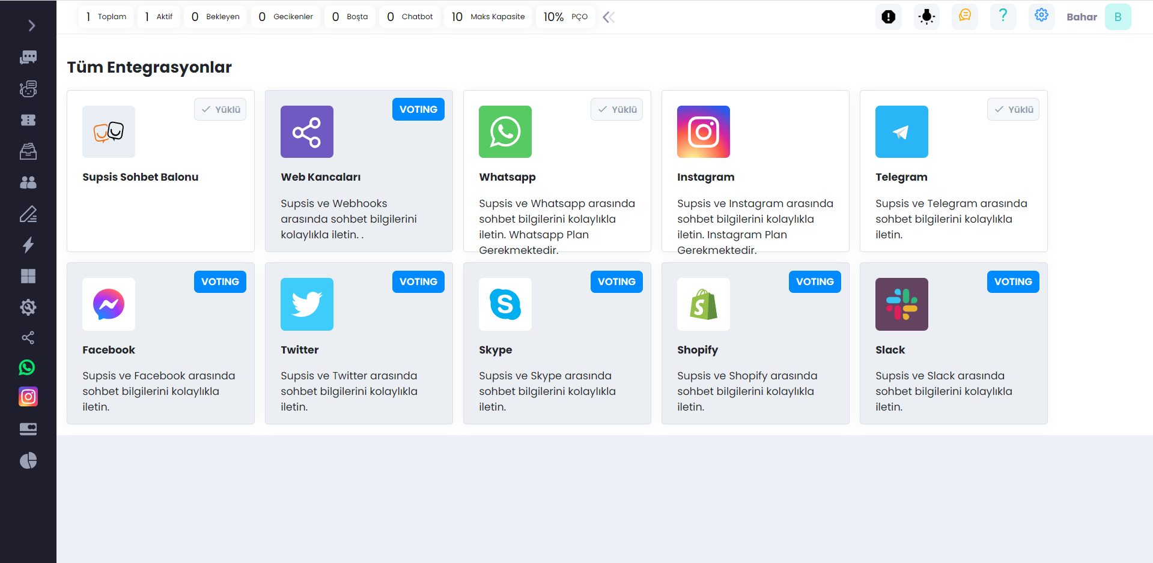Click Yüklü badge on Whatsapp card
The height and width of the screenshot is (563, 1153).
(x=616, y=109)
